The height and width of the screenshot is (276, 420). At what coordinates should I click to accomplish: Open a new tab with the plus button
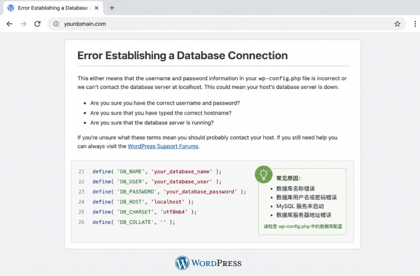coord(112,8)
